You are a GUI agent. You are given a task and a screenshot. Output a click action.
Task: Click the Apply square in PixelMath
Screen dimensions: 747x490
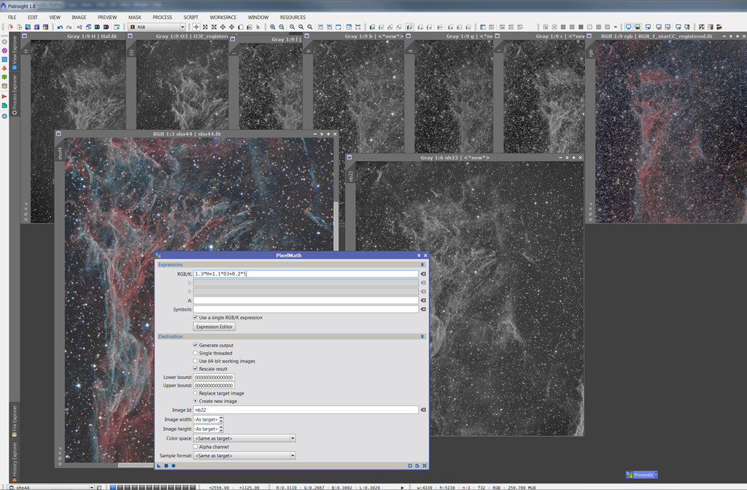166,466
